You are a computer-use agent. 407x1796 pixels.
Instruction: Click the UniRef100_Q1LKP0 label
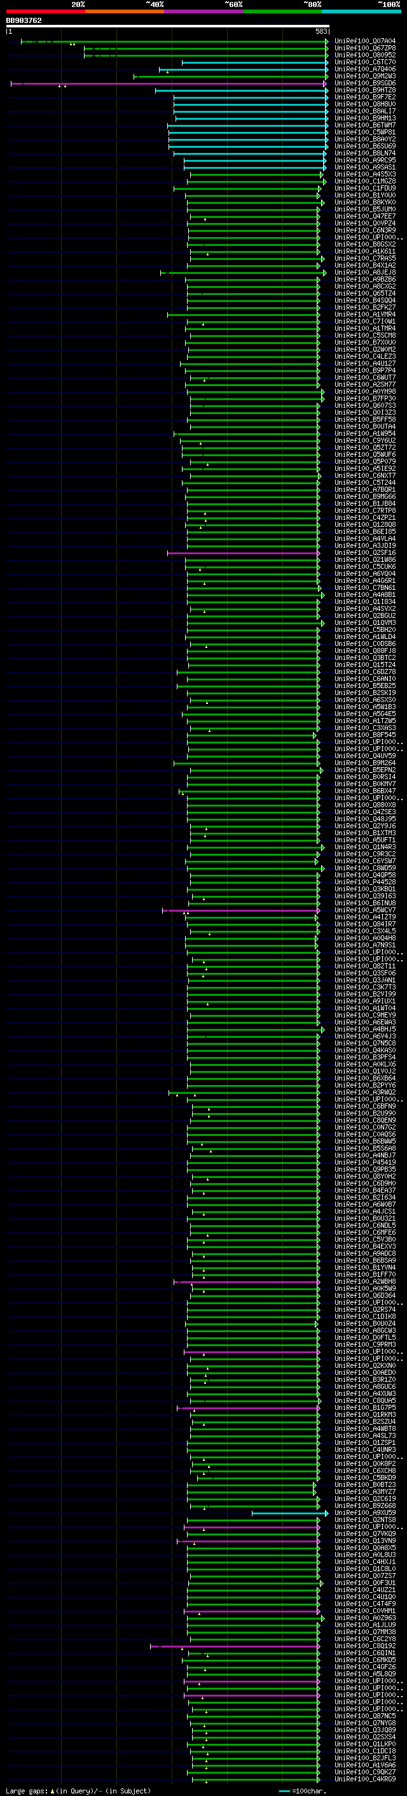(x=364, y=1744)
